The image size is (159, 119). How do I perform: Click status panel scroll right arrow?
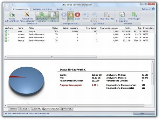tap(150, 106)
